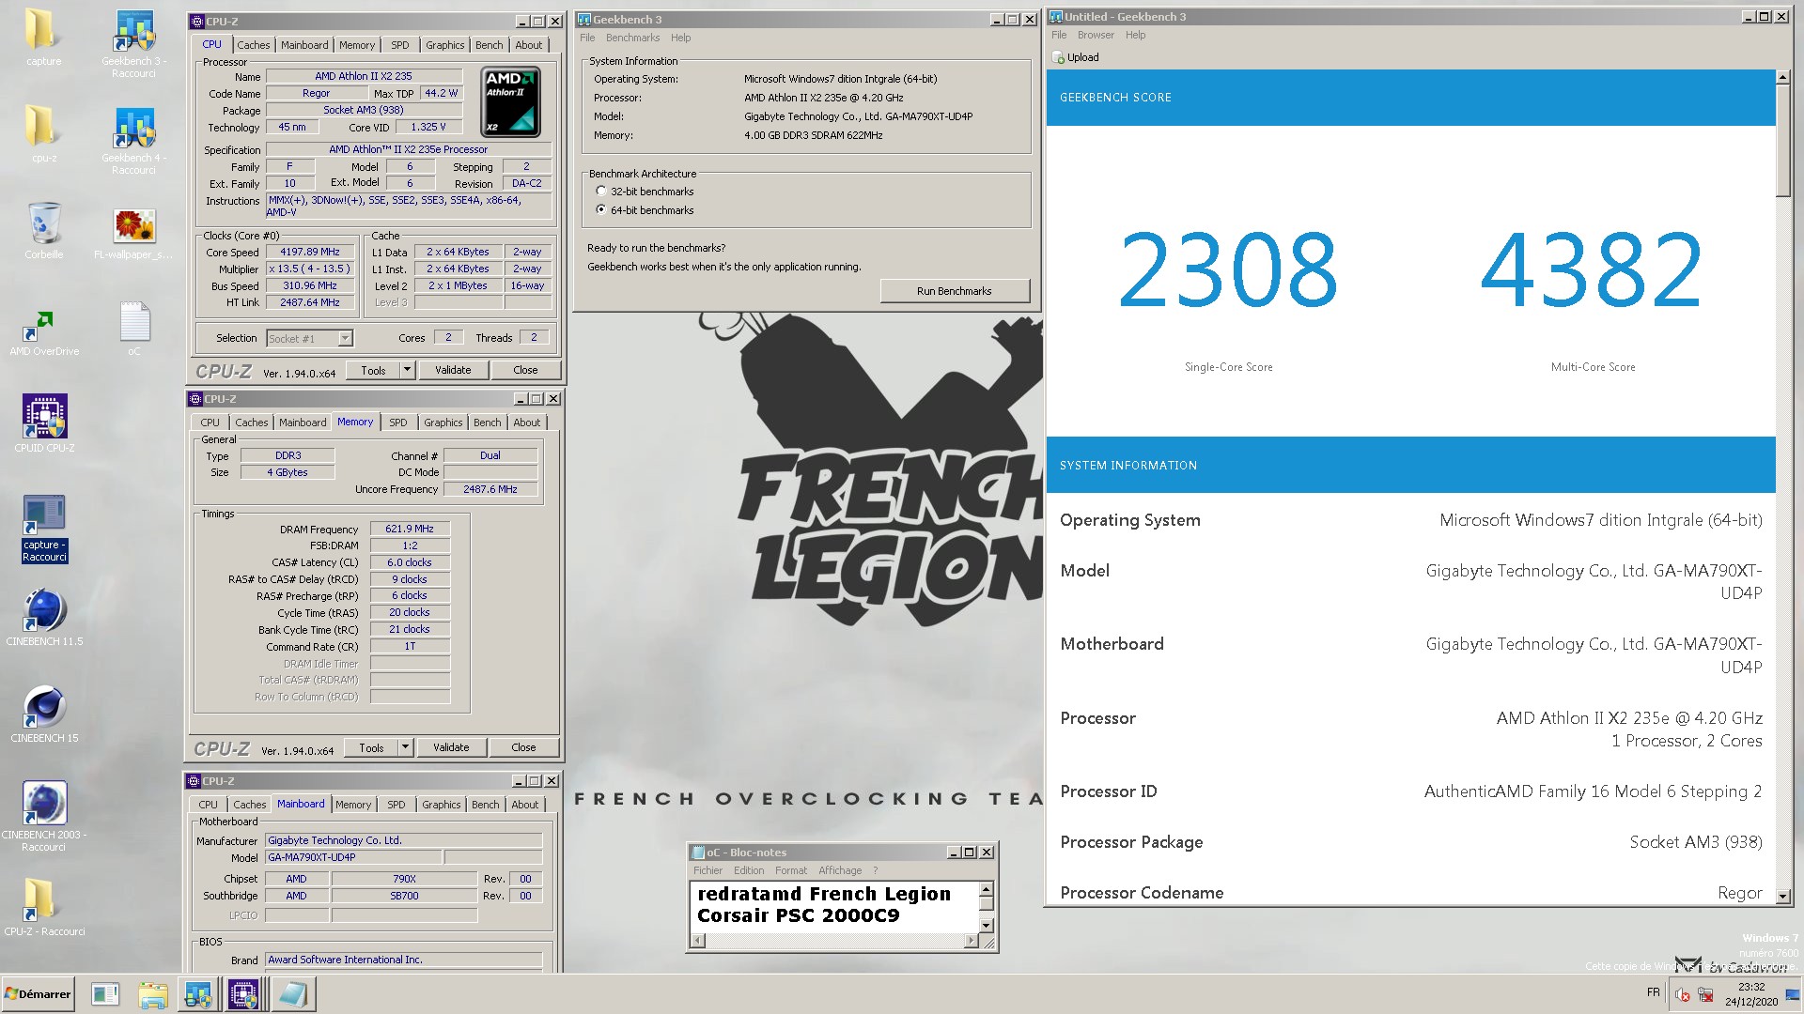Select 64-bit benchmarks radio option

[x=601, y=209]
